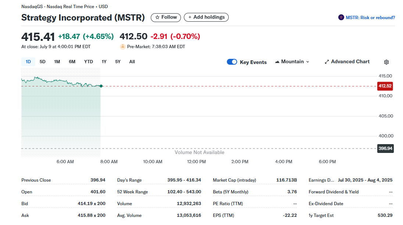Select the 5D time range tab
The width and height of the screenshot is (403, 225).
[42, 62]
